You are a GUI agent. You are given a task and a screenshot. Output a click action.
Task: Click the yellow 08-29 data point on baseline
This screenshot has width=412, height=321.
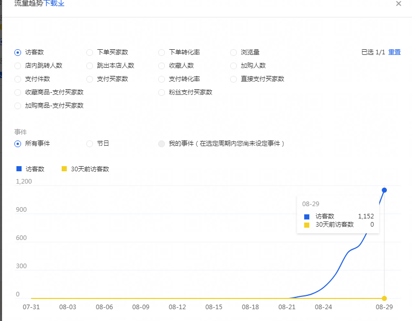pos(384,298)
